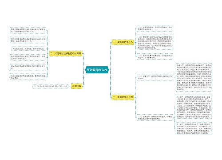Select yellow node 三、卖假药是什么罪
The height and width of the screenshot is (160, 222).
coord(123,97)
